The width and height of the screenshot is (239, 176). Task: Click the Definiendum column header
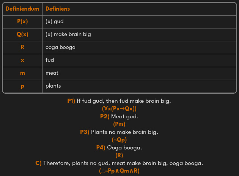[x=22, y=8]
